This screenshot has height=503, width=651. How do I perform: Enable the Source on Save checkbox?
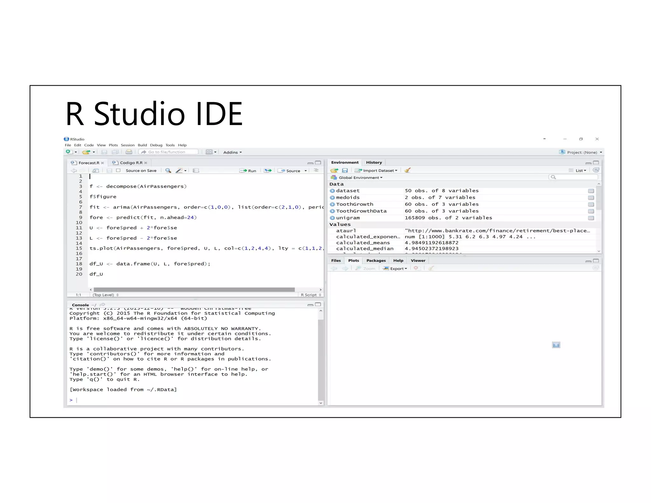118,170
